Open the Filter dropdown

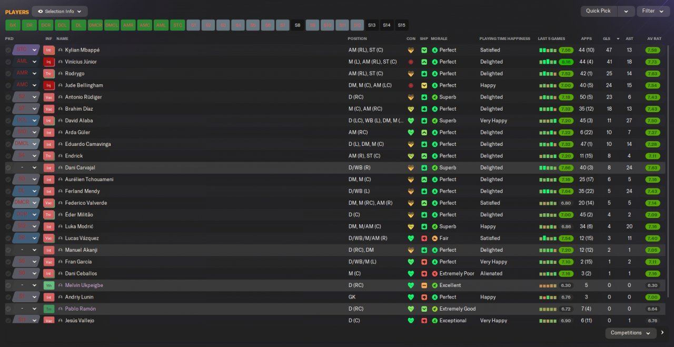pyautogui.click(x=653, y=11)
